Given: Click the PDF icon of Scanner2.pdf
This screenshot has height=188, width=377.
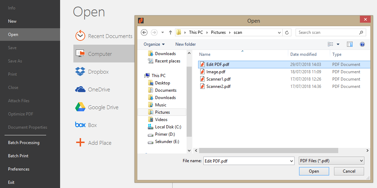Looking at the screenshot, I should coord(202,86).
